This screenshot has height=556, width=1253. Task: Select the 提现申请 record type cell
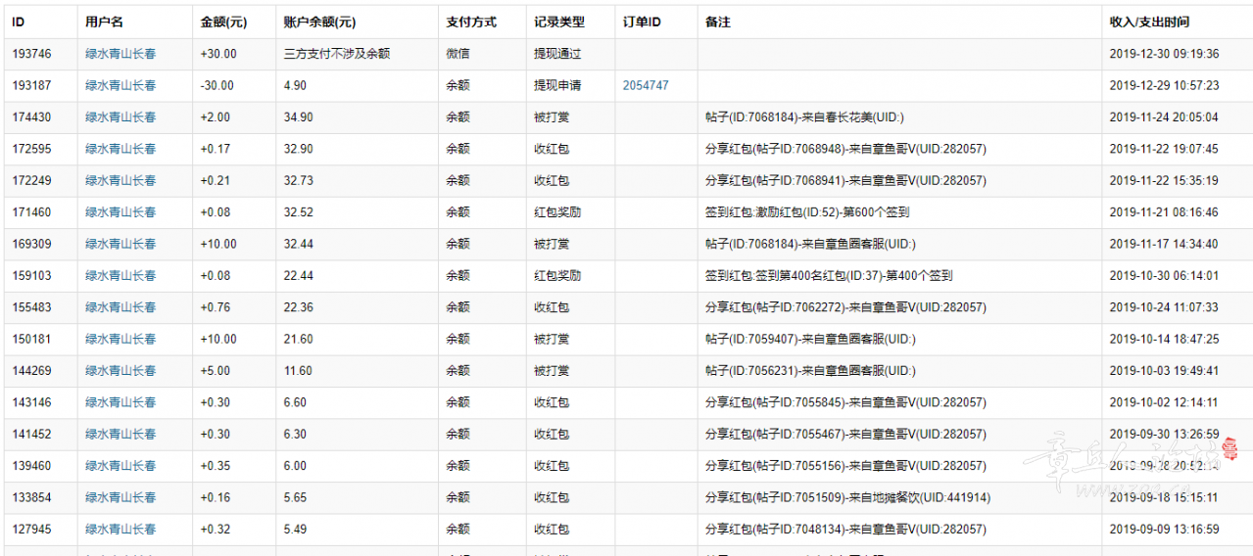pos(557,85)
